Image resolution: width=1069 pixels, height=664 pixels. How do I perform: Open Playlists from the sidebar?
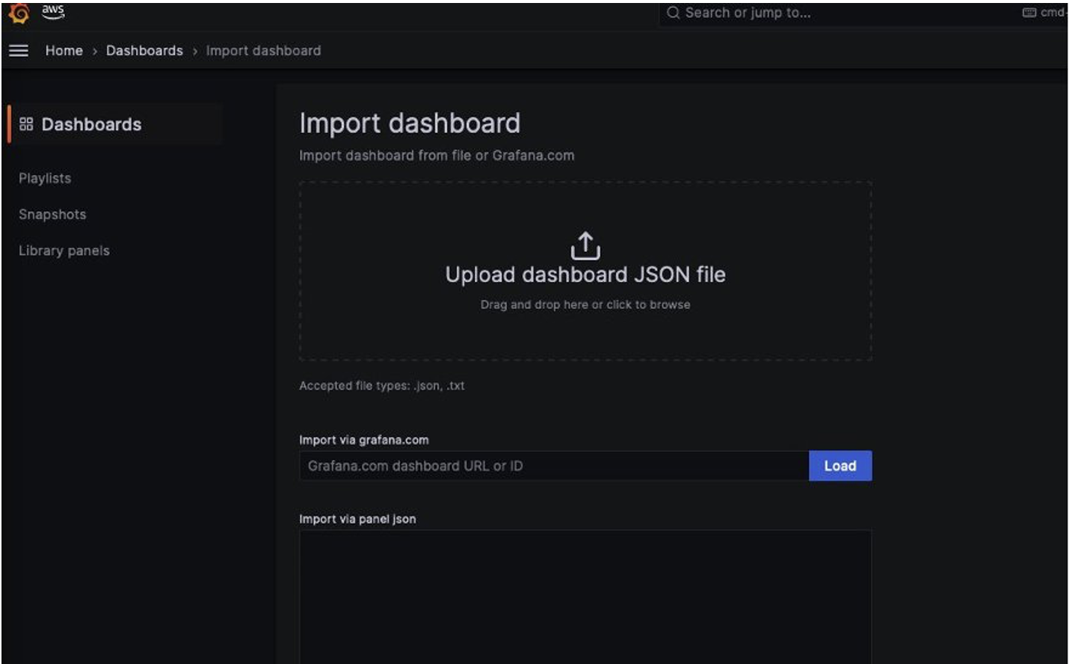pos(46,178)
